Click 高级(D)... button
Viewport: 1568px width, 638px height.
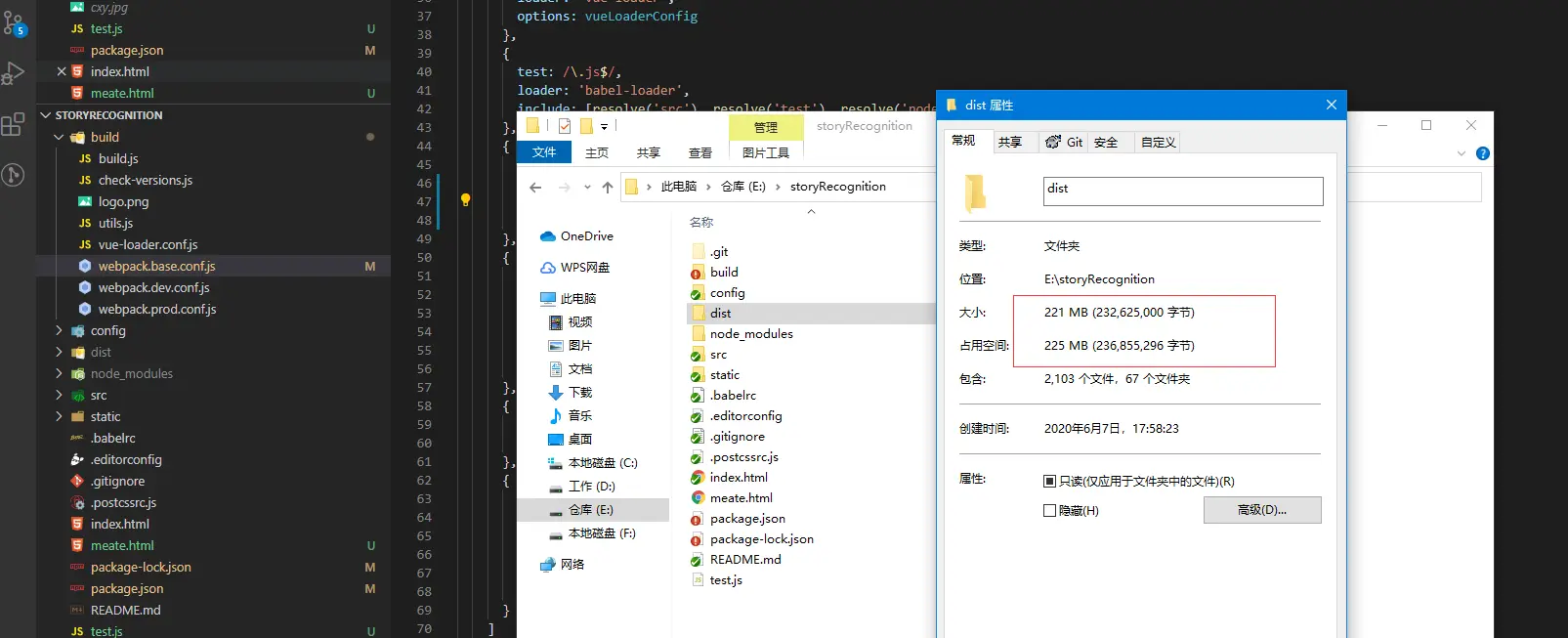(1262, 510)
